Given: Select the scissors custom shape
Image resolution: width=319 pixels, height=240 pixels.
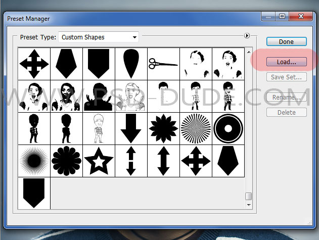Looking at the screenshot, I should click(x=163, y=64).
